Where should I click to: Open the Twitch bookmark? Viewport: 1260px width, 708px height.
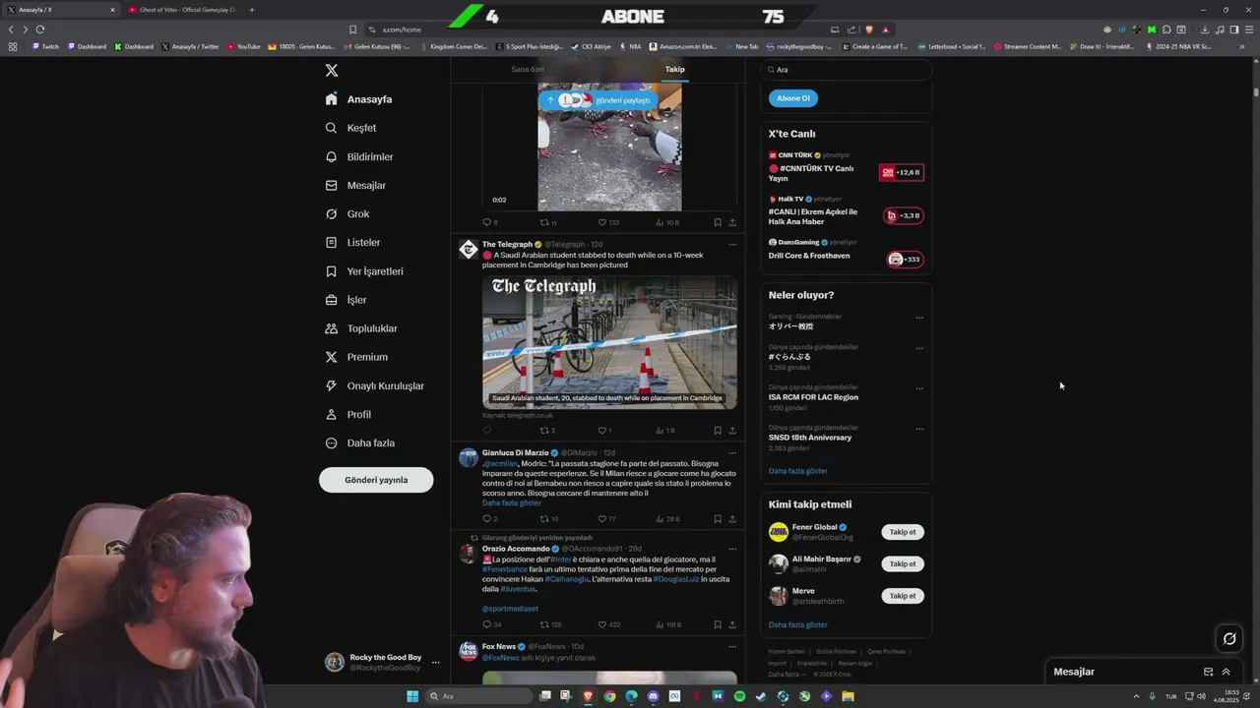tap(45, 46)
